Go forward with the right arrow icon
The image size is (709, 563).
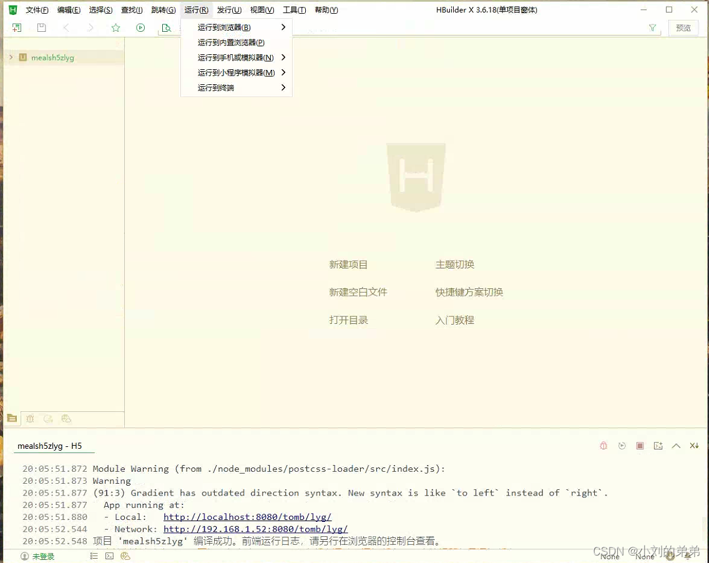[90, 27]
